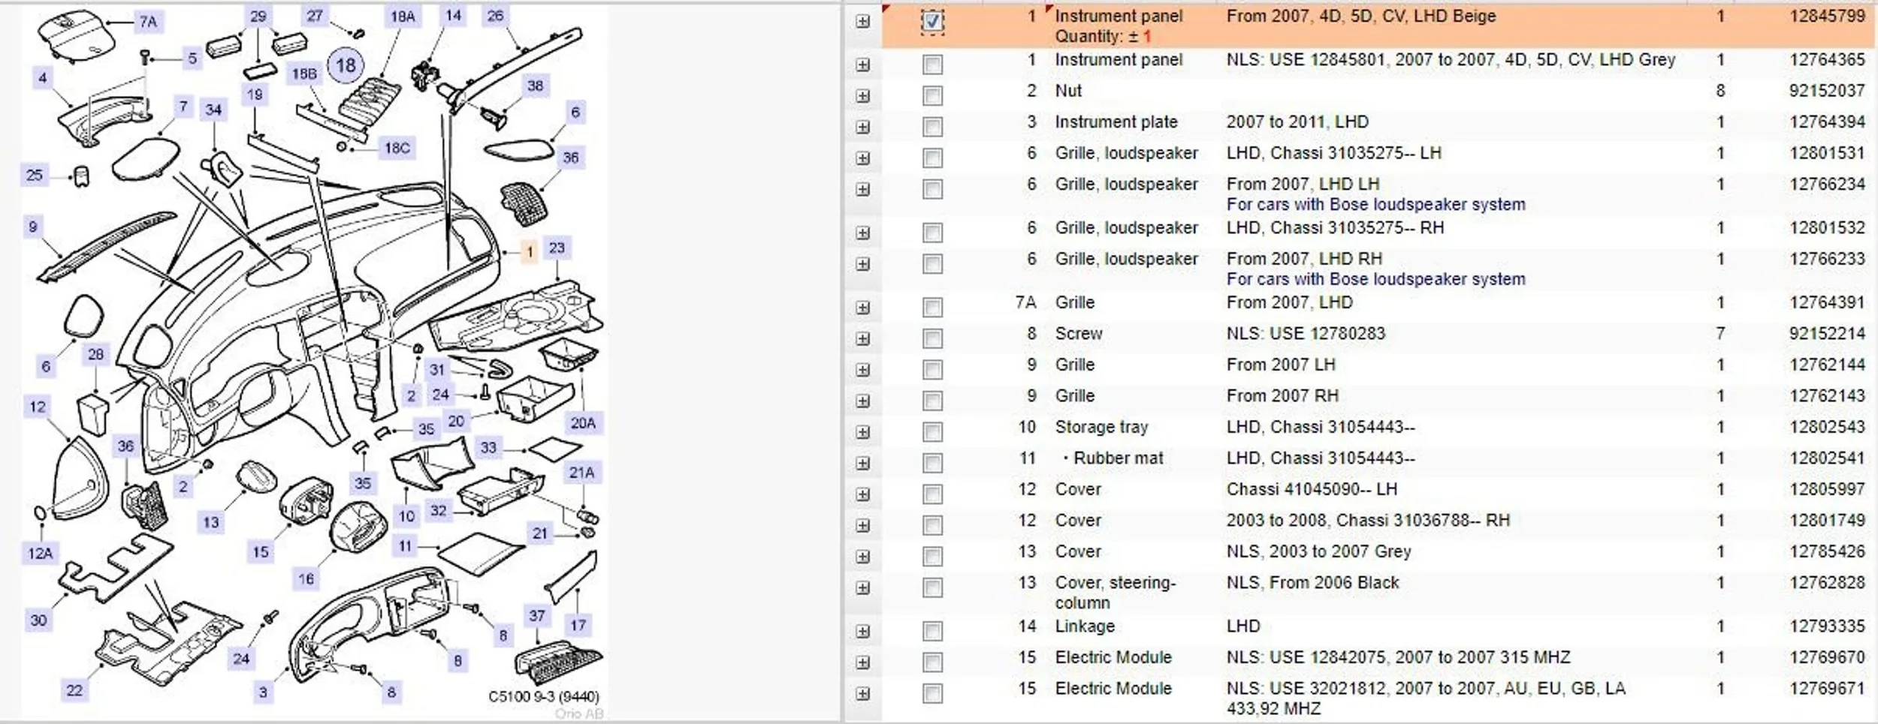
Task: Select diagram callout 14
Action: 453,15
